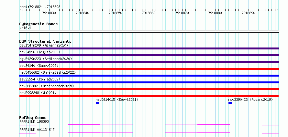The image size is (288, 137).
Task: Click the blue bar under esv22994
Action: (149, 82)
